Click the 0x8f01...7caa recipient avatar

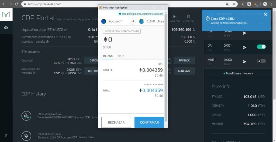(142, 21)
